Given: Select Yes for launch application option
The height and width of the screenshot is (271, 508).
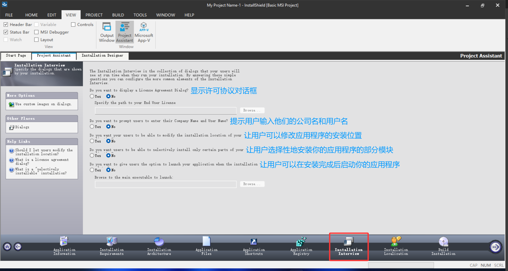Looking at the screenshot, I should (x=92, y=170).
